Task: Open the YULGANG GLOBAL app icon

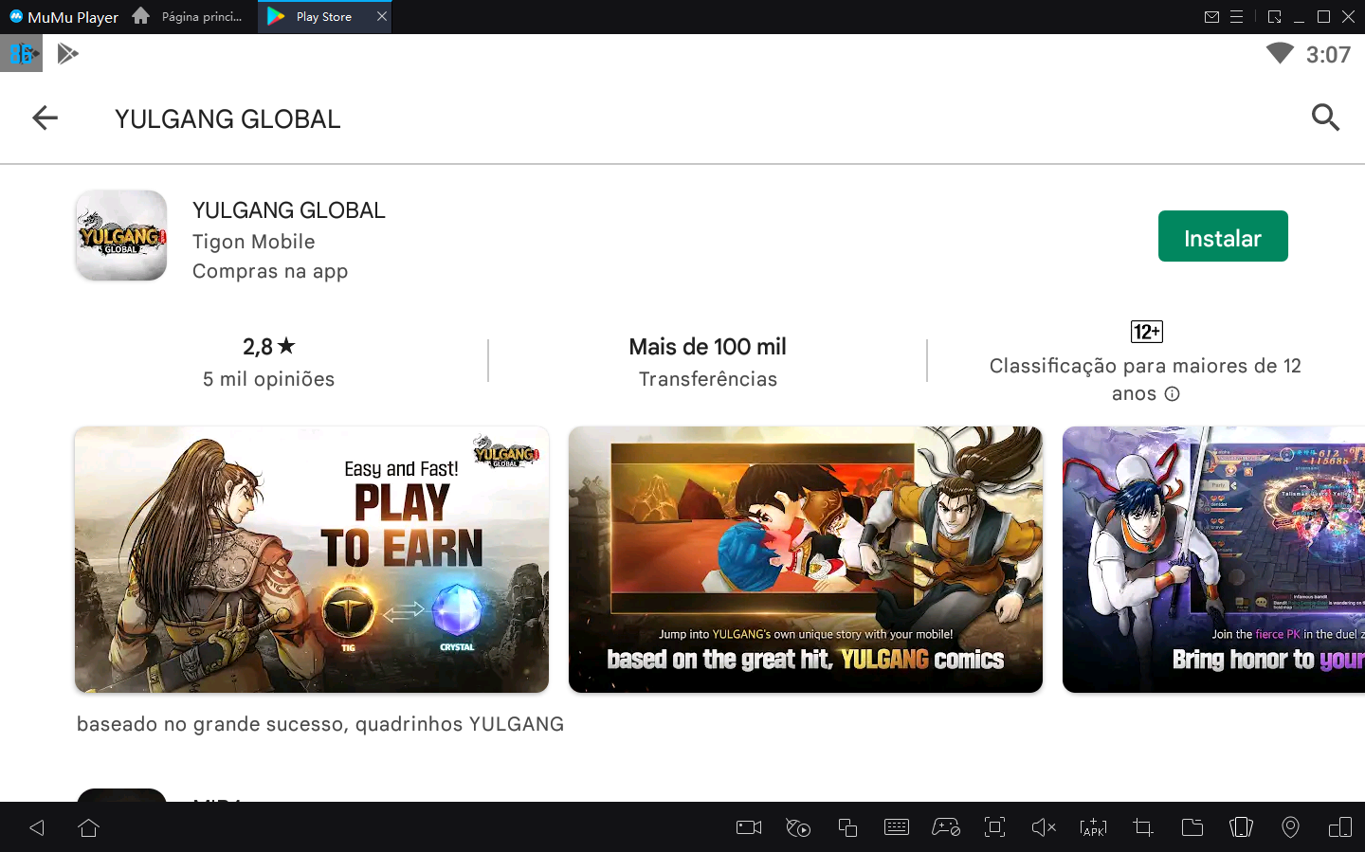Action: 121,235
